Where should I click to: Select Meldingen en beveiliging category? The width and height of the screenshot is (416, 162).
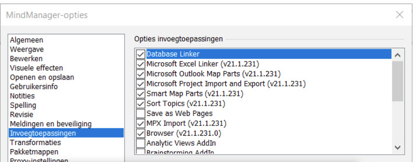point(51,124)
